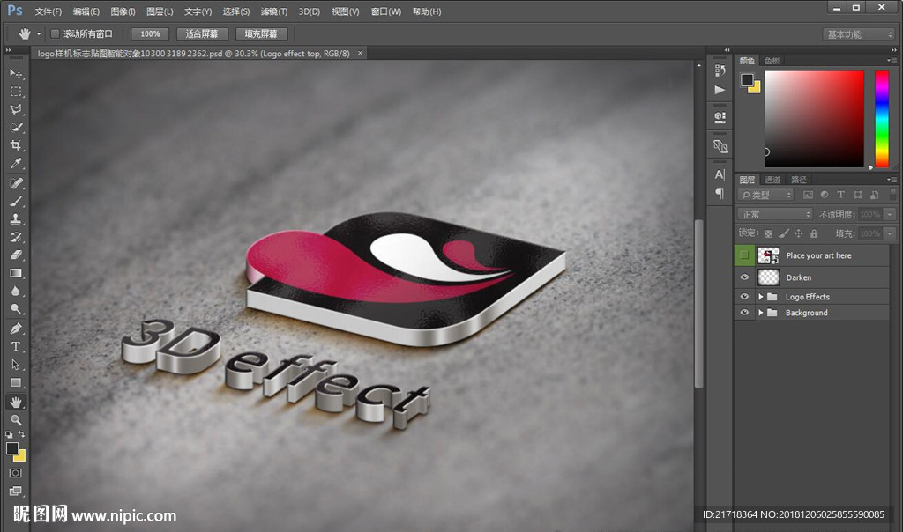Open the Actions panel play icon
This screenshot has height=532, width=903.
(720, 90)
